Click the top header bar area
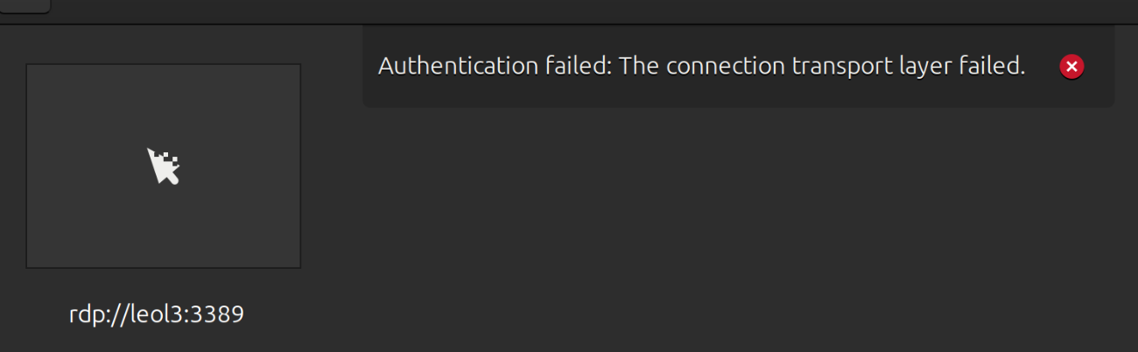This screenshot has width=1138, height=352. click(569, 11)
